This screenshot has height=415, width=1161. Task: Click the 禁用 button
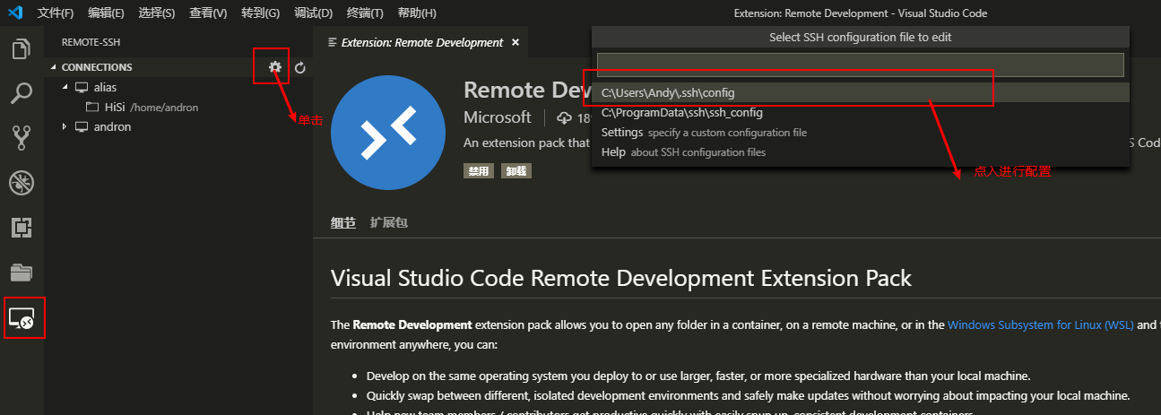[480, 170]
